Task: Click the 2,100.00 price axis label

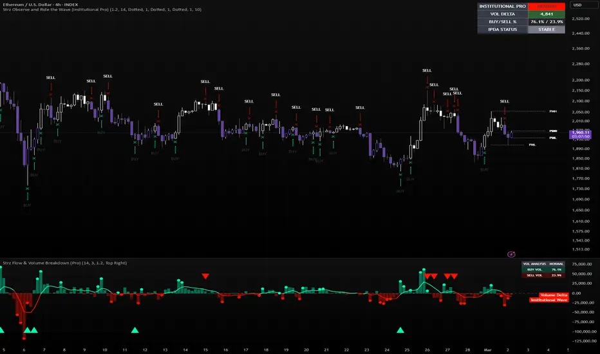Action: 581,101
